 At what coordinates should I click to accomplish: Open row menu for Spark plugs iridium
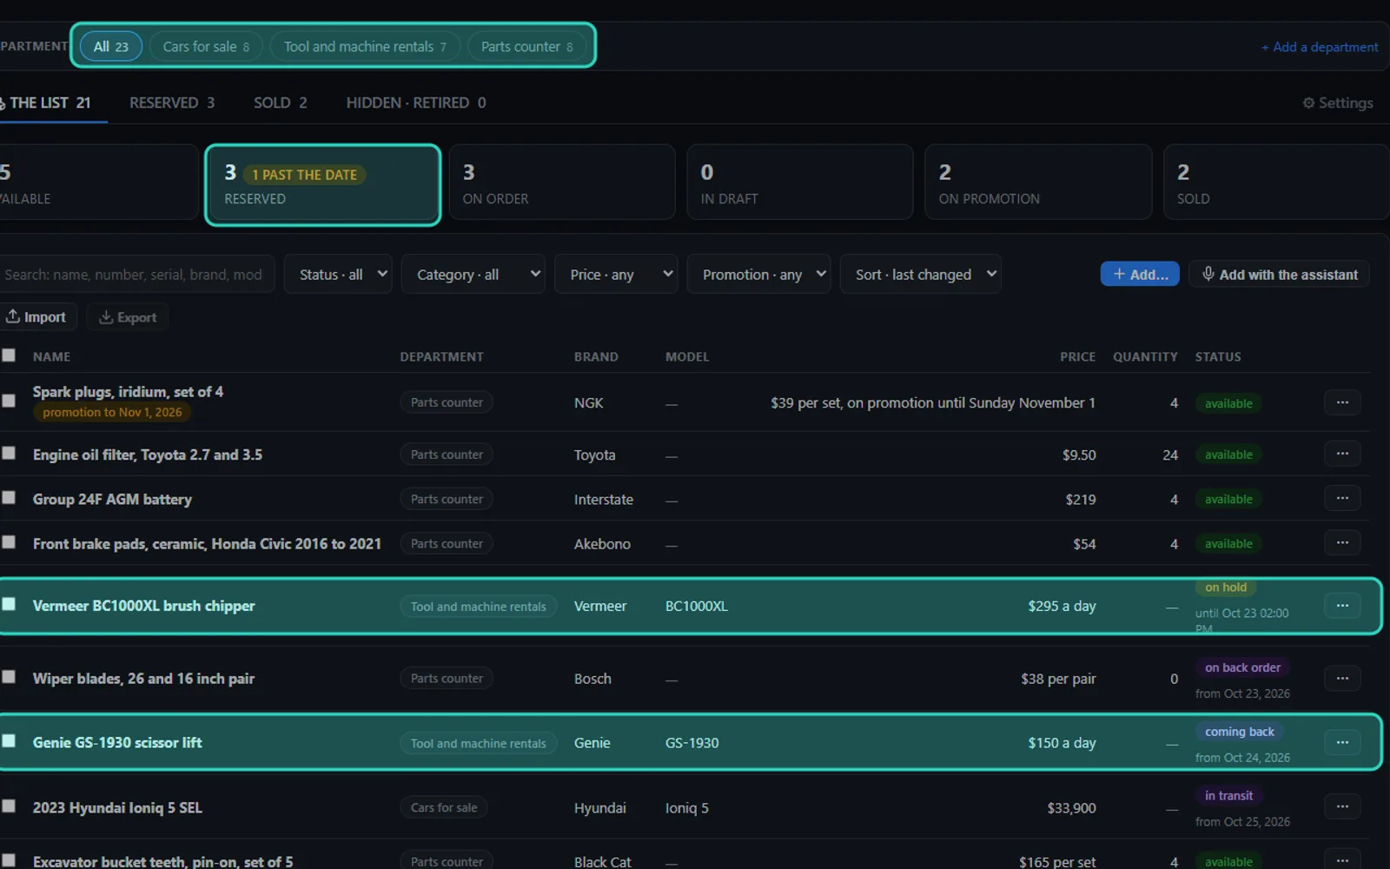point(1342,402)
